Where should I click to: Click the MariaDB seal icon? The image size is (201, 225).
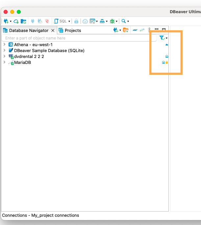pyautogui.click(x=11, y=62)
